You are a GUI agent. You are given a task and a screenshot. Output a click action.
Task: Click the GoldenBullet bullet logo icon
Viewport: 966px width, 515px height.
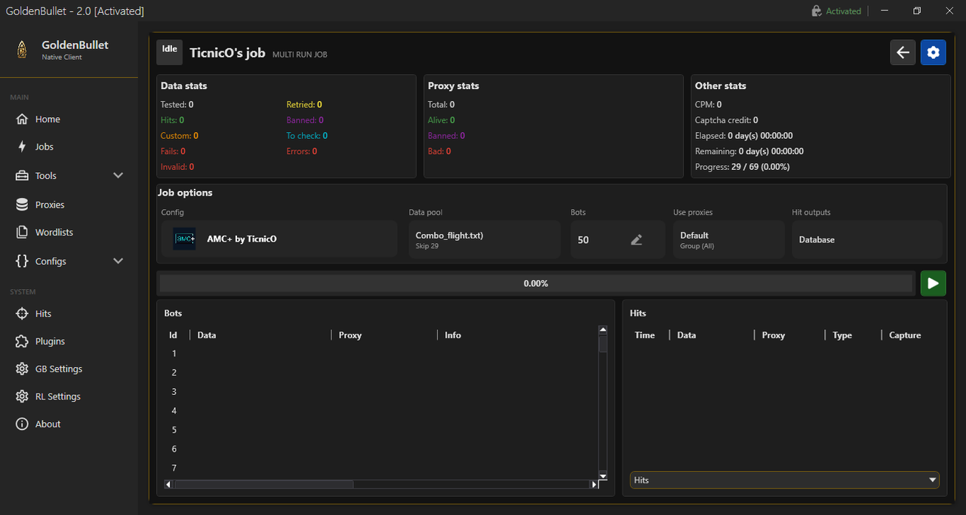(x=22, y=50)
